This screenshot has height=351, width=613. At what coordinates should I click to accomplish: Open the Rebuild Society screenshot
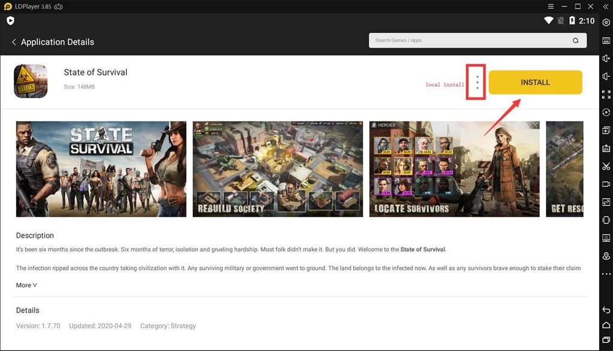coord(278,169)
